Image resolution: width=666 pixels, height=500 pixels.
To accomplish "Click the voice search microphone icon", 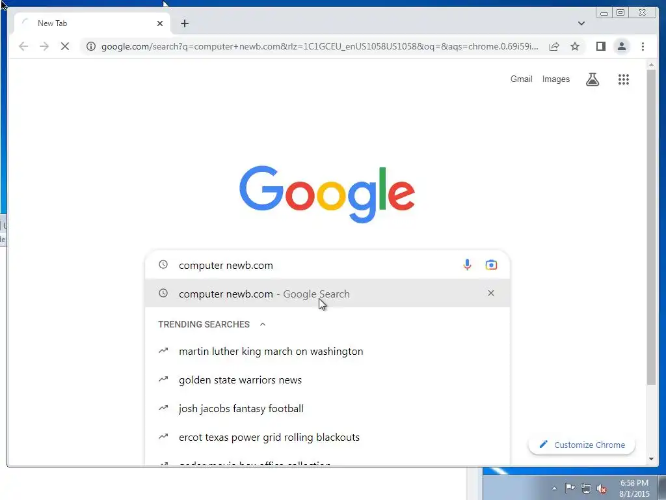I will (x=467, y=265).
